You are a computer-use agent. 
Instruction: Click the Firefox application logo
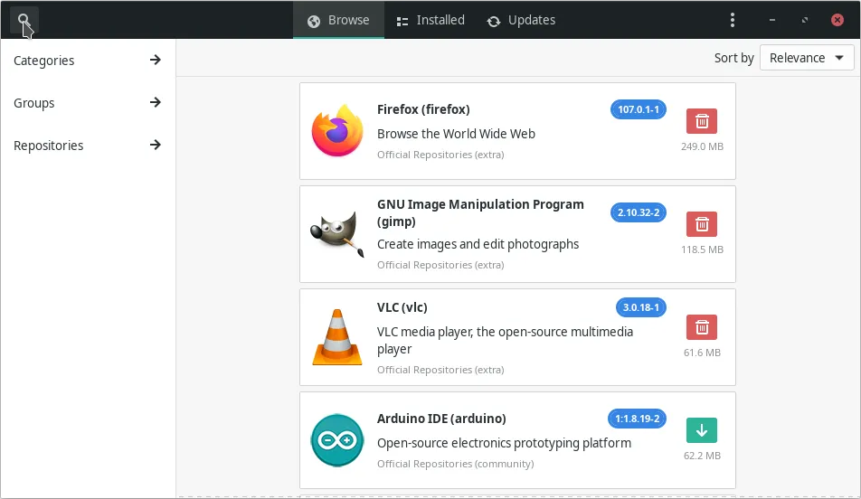coord(336,132)
